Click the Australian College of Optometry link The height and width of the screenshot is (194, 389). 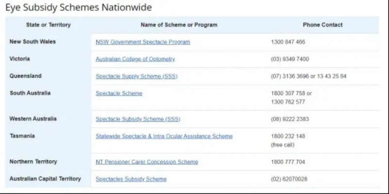[135, 59]
